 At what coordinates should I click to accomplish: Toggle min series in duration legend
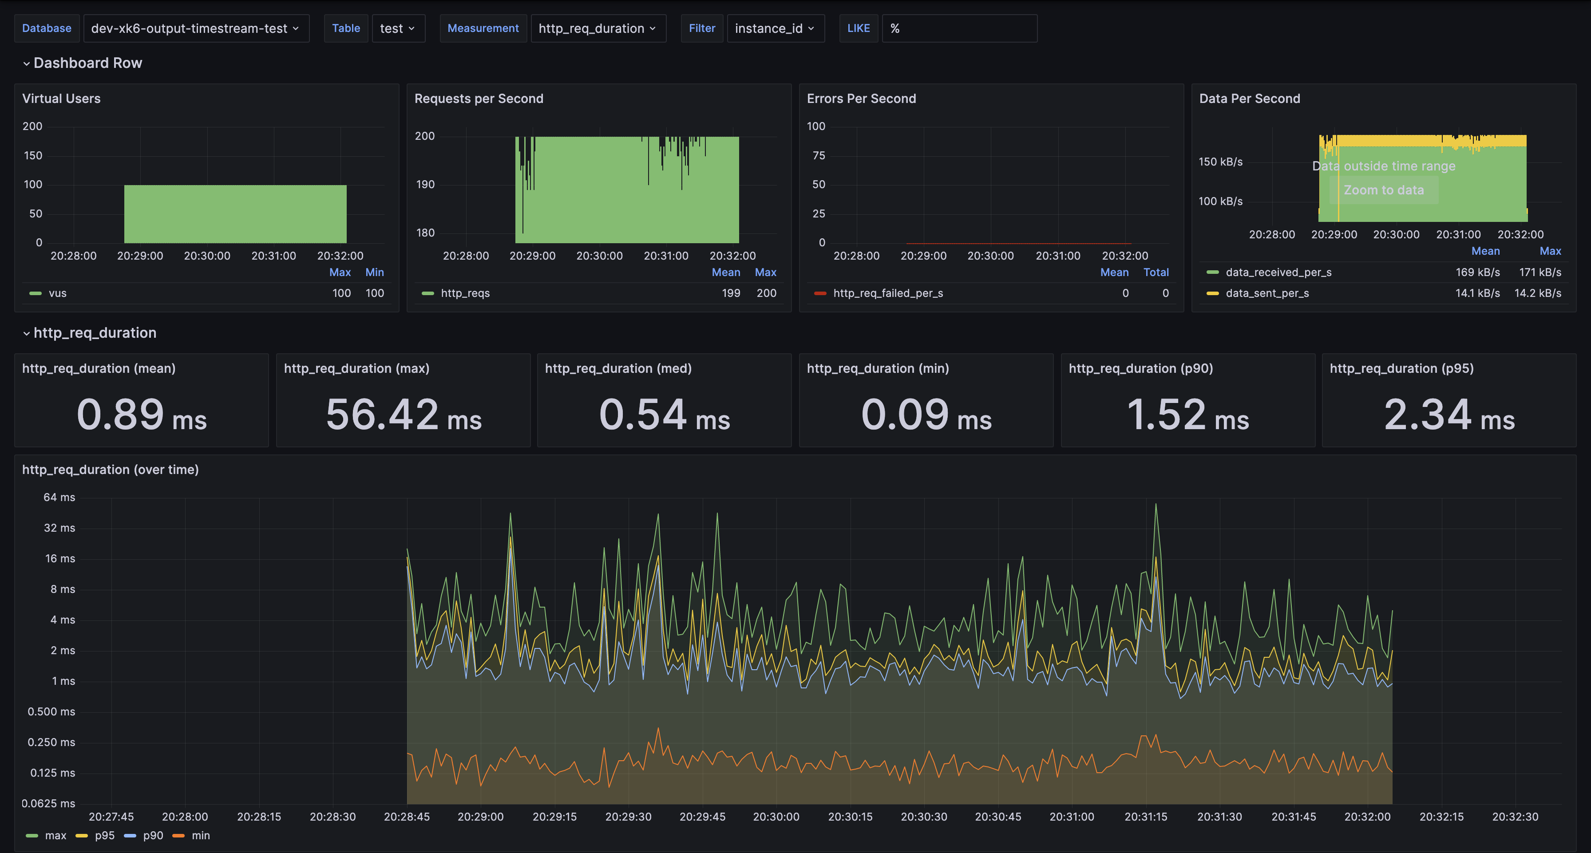[x=201, y=836]
